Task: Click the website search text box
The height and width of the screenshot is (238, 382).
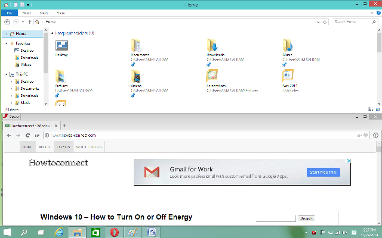Action: point(276,218)
